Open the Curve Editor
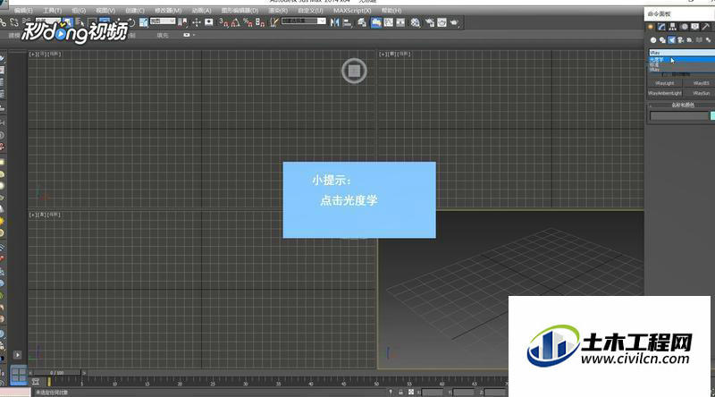Image resolution: width=715 pixels, height=397 pixels. click(389, 21)
